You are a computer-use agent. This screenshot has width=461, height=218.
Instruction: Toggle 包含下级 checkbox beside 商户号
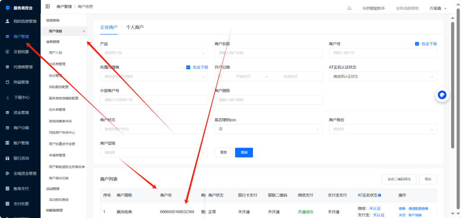point(417,44)
